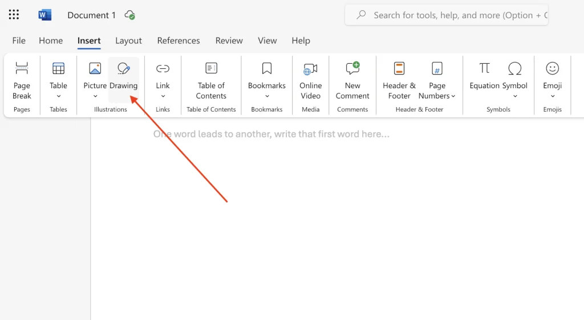Click the cloud saved status icon
This screenshot has width=584, height=320.
click(130, 15)
